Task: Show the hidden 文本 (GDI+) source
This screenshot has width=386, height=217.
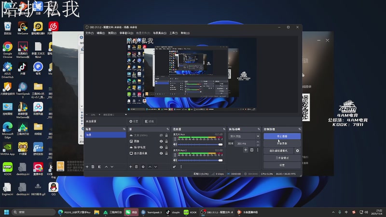Action: click(x=161, y=136)
